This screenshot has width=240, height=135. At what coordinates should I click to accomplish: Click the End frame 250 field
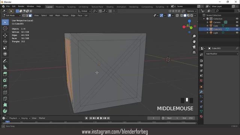pyautogui.click(x=187, y=118)
